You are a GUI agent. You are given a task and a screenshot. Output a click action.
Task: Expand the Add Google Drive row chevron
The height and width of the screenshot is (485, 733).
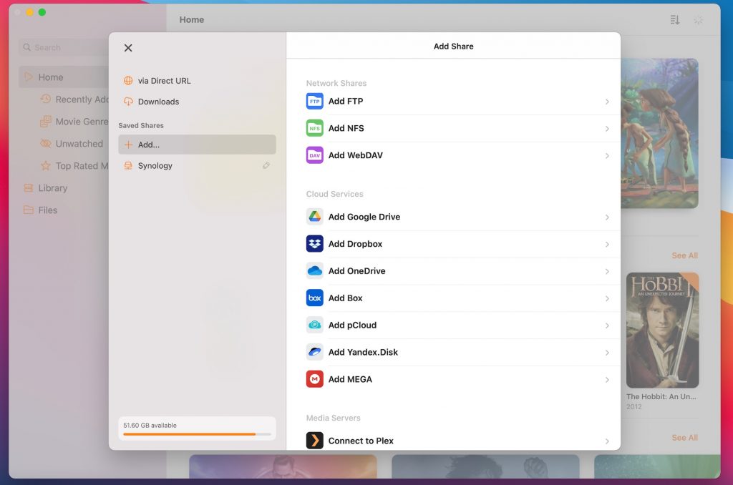tap(607, 217)
